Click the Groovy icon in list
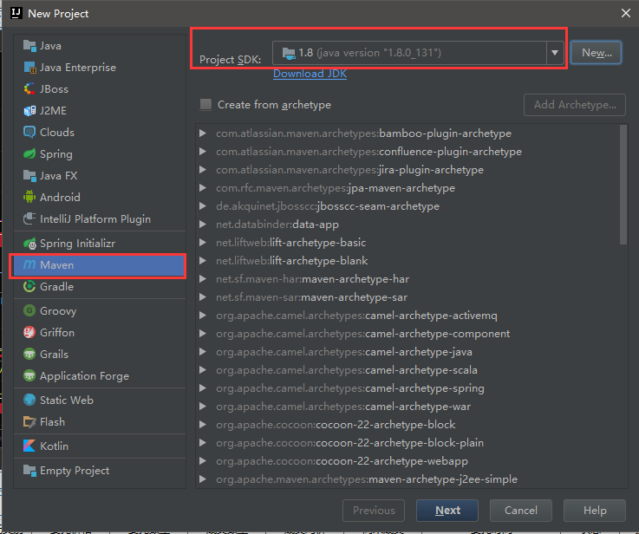The width and height of the screenshot is (639, 534). point(29,311)
